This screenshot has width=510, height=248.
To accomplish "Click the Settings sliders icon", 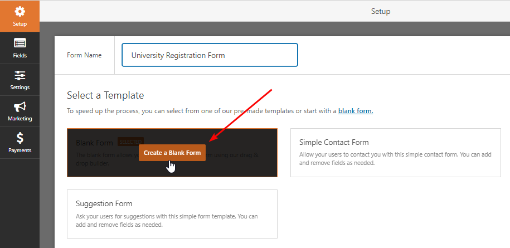I will pos(20,75).
